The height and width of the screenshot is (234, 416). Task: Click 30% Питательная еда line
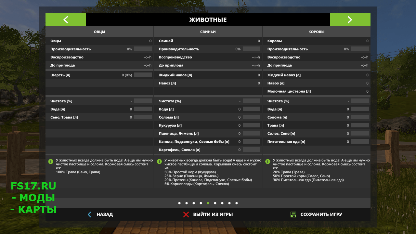(308, 180)
